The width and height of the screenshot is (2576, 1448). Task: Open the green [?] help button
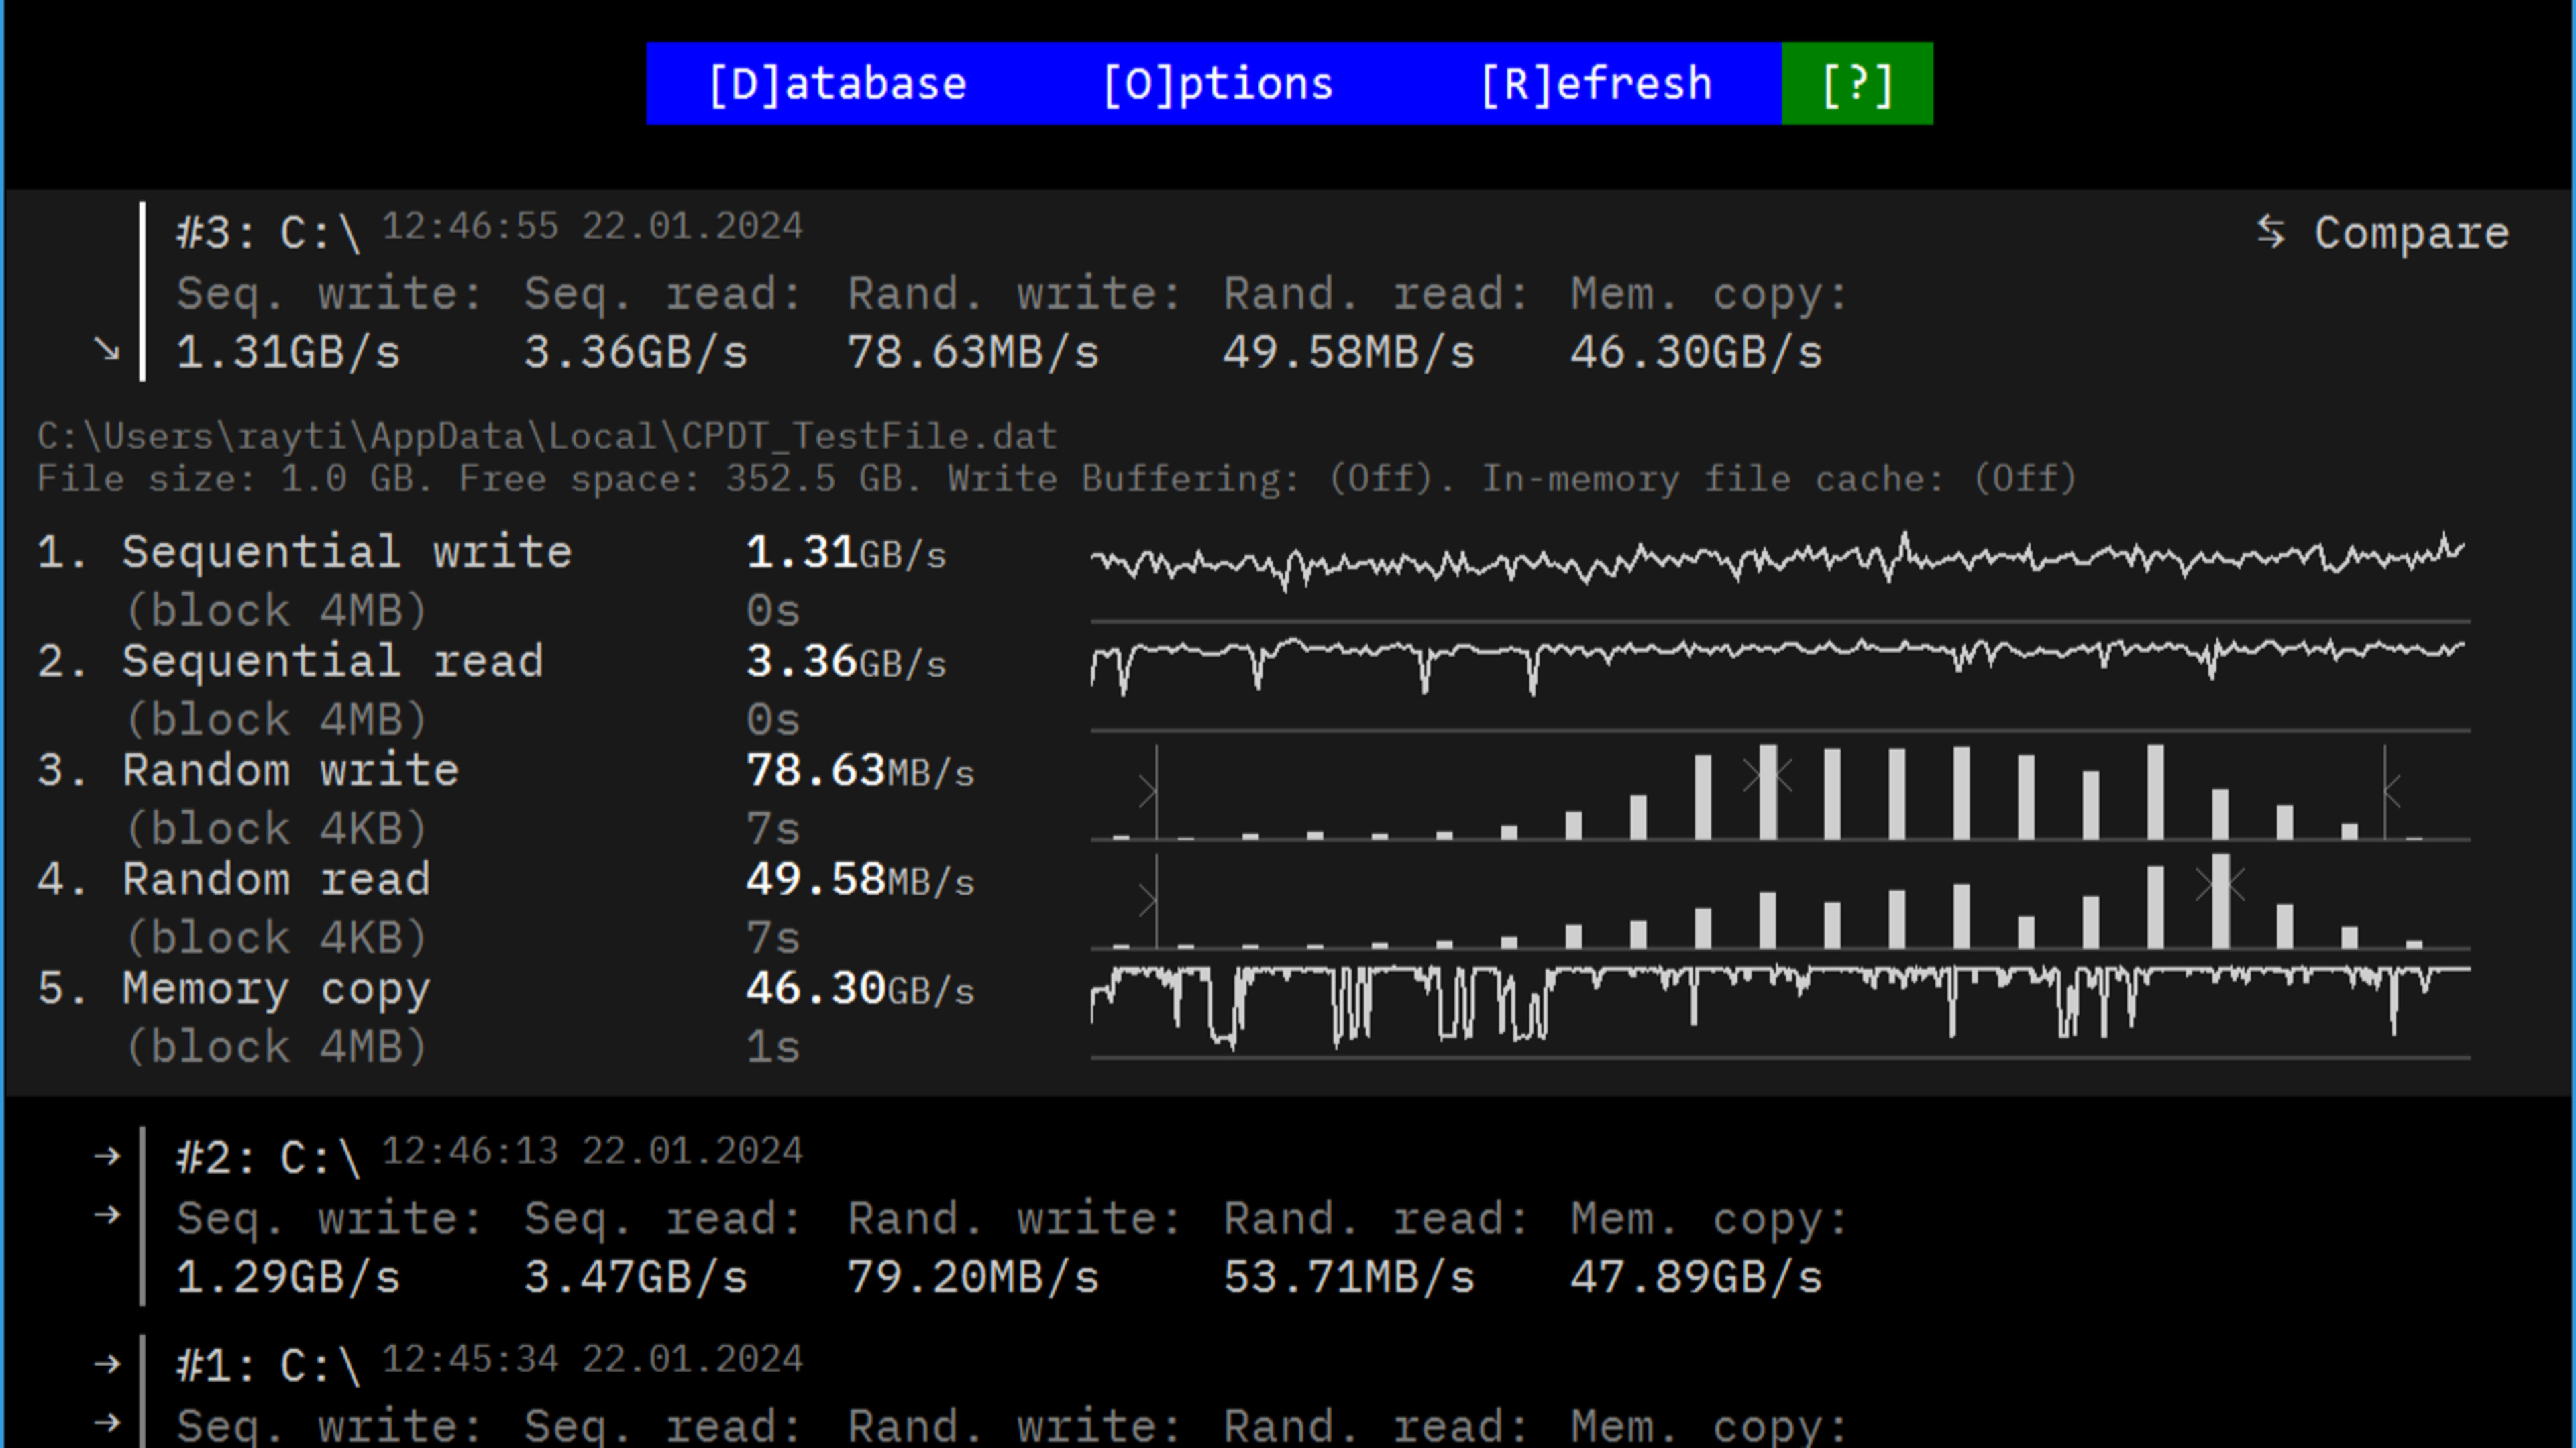click(x=1857, y=84)
